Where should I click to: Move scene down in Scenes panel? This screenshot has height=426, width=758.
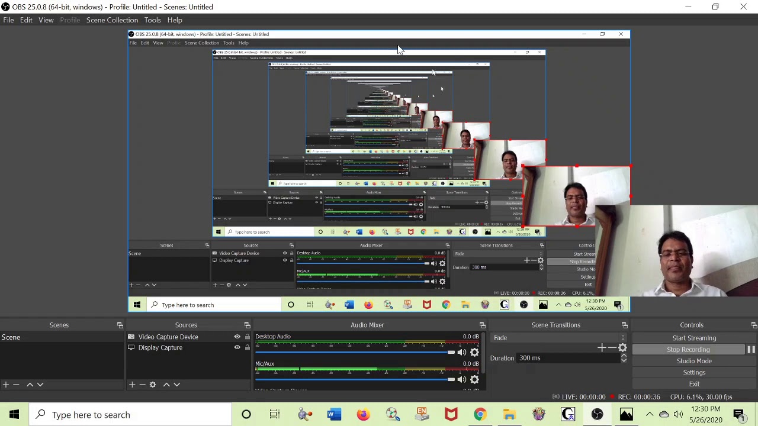tap(40, 385)
